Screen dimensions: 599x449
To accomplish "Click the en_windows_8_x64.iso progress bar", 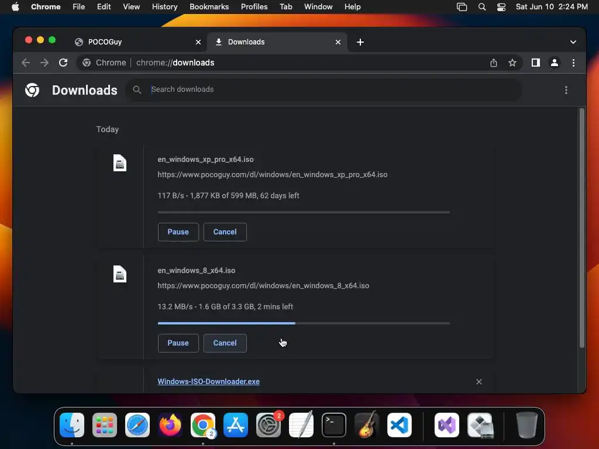I will tap(304, 323).
